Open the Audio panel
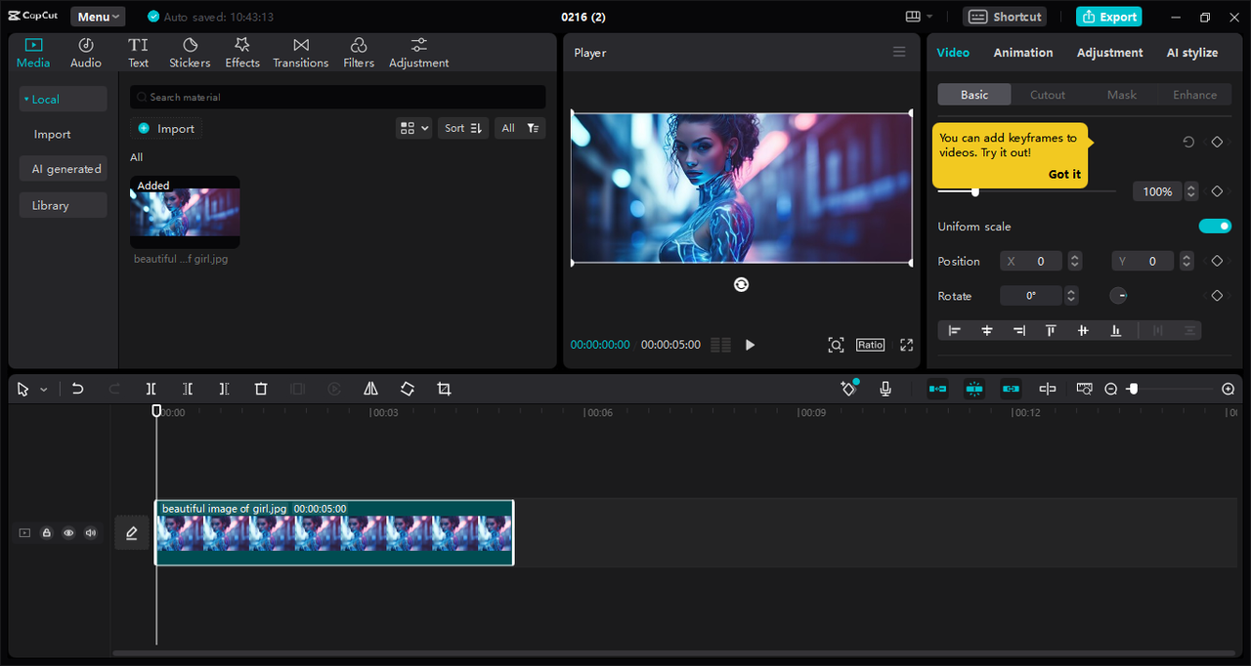This screenshot has width=1251, height=666. [86, 53]
